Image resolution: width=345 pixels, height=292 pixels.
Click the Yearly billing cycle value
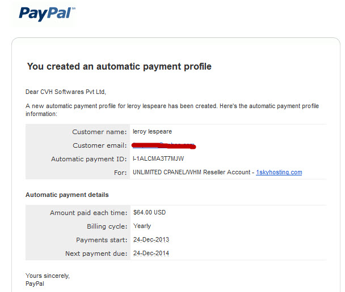pyautogui.click(x=142, y=226)
